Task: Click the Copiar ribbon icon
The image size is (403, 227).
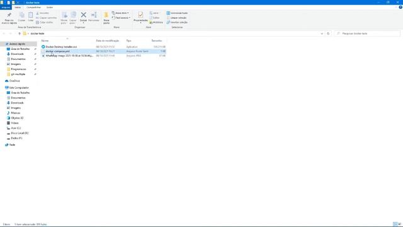Action: pyautogui.click(x=22, y=15)
